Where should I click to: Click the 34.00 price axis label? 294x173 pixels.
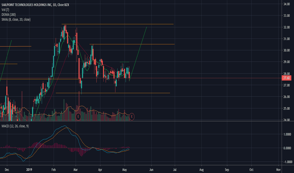coord(286,4)
